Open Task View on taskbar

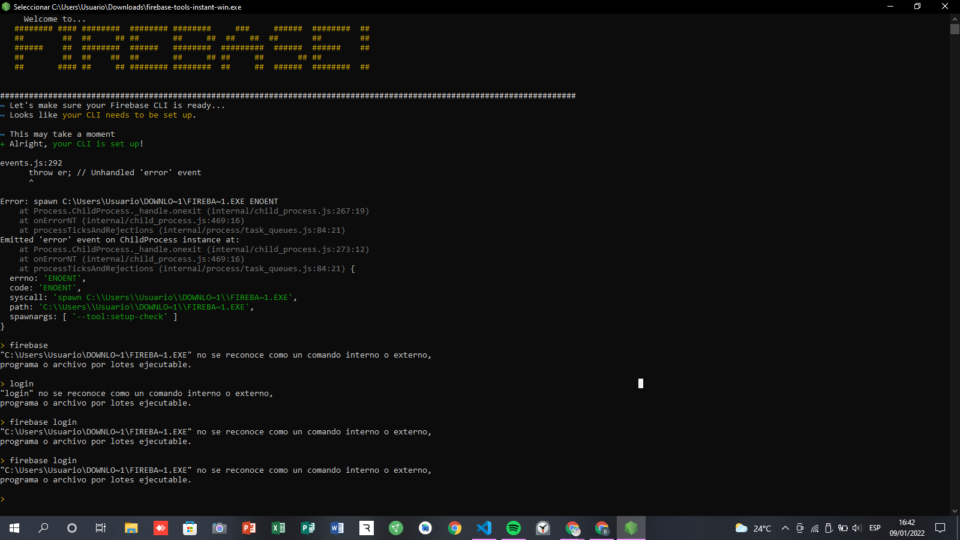pyautogui.click(x=101, y=528)
